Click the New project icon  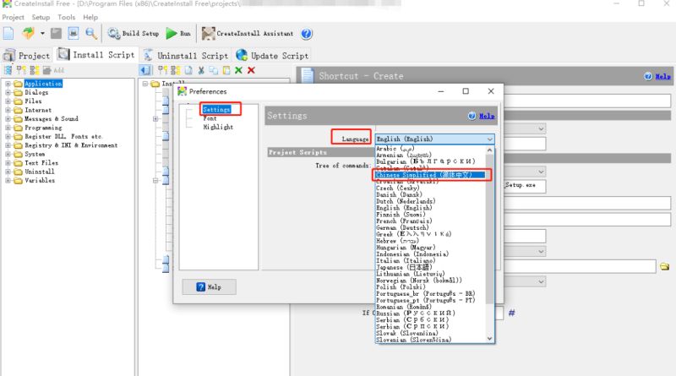[8, 34]
